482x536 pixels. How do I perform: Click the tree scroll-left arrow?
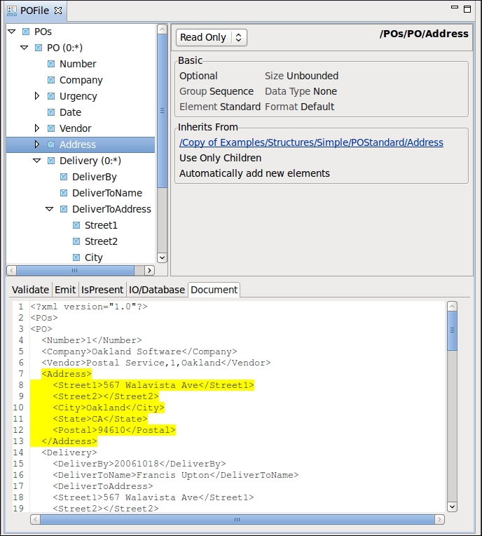(11, 270)
